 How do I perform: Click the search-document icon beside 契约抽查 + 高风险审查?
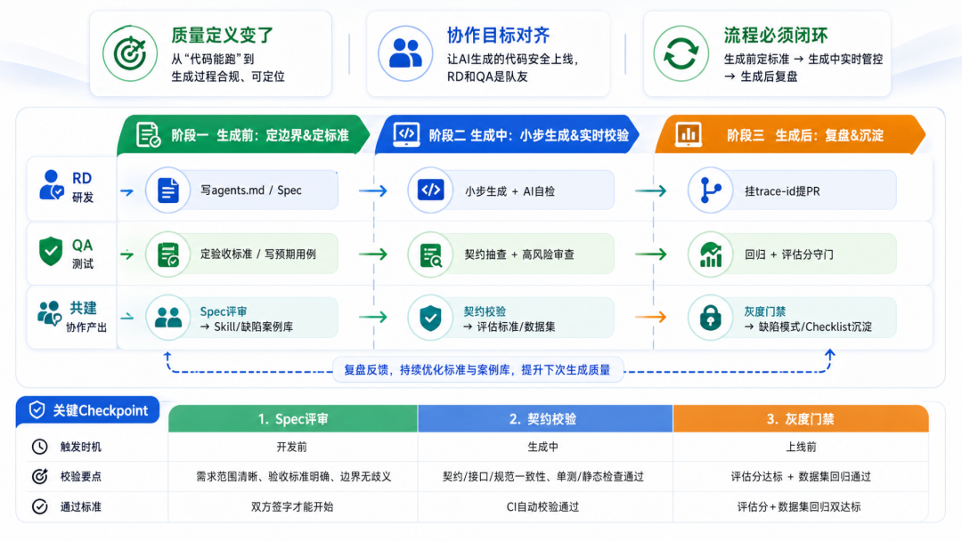coord(430,254)
